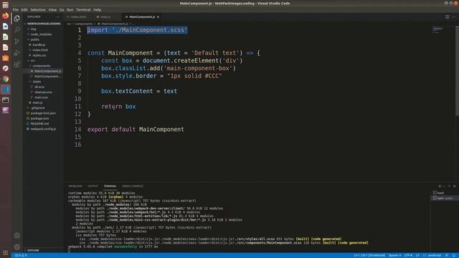Collapse WEBPACKIMAGELOADING root folder
The image size is (459, 258).
(43, 24)
